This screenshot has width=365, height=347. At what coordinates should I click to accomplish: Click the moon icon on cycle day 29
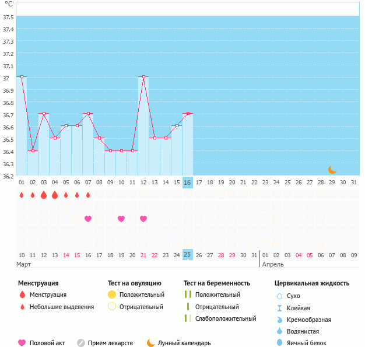coord(332,170)
